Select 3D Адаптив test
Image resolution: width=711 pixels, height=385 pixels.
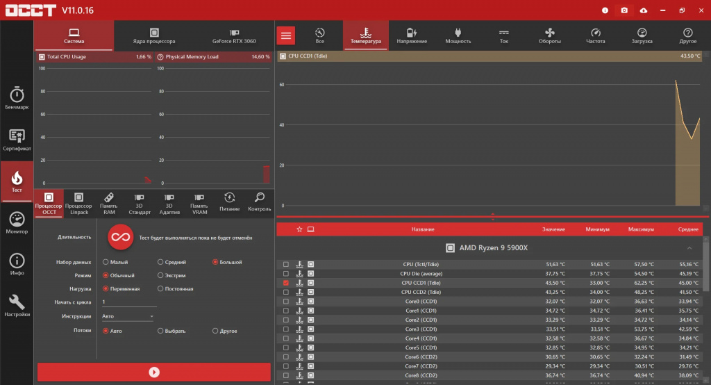point(169,204)
